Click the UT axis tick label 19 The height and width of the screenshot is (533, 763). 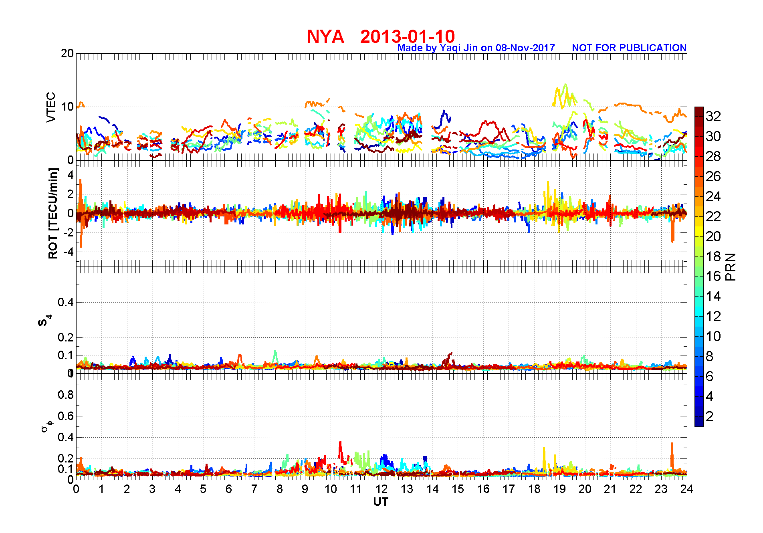click(x=559, y=489)
